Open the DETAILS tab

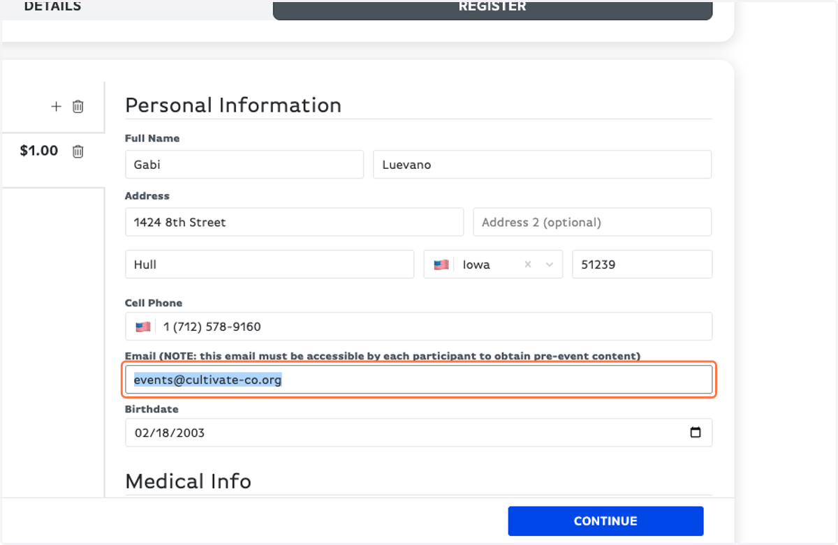(x=52, y=7)
